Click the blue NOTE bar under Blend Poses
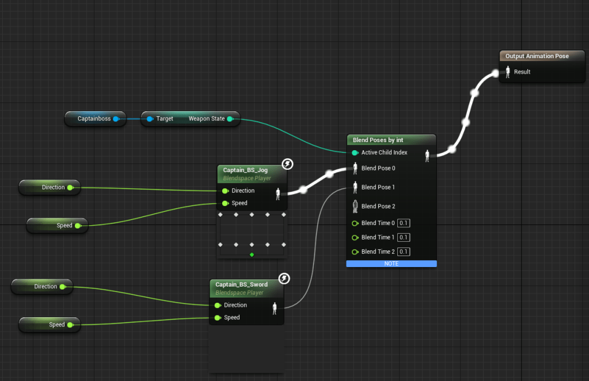This screenshot has width=589, height=381. tap(392, 264)
